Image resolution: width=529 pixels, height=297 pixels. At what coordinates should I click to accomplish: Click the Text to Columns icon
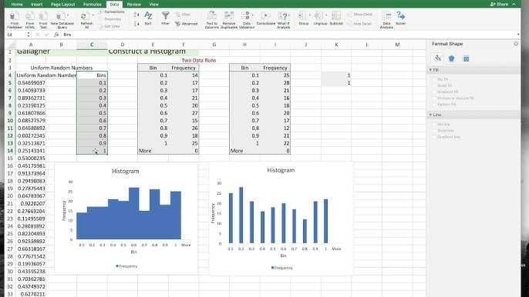212,16
